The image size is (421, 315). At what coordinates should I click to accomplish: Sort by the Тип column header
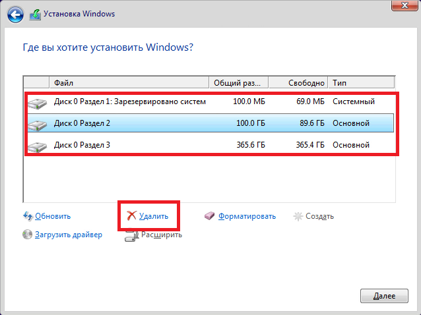pyautogui.click(x=361, y=83)
